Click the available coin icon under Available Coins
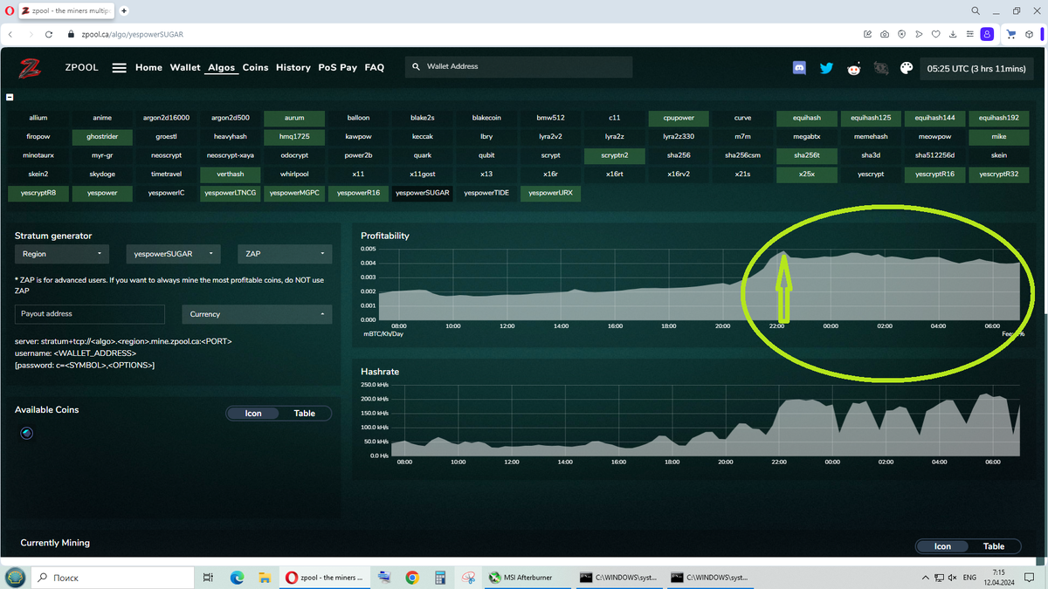The image size is (1048, 589). click(x=26, y=433)
